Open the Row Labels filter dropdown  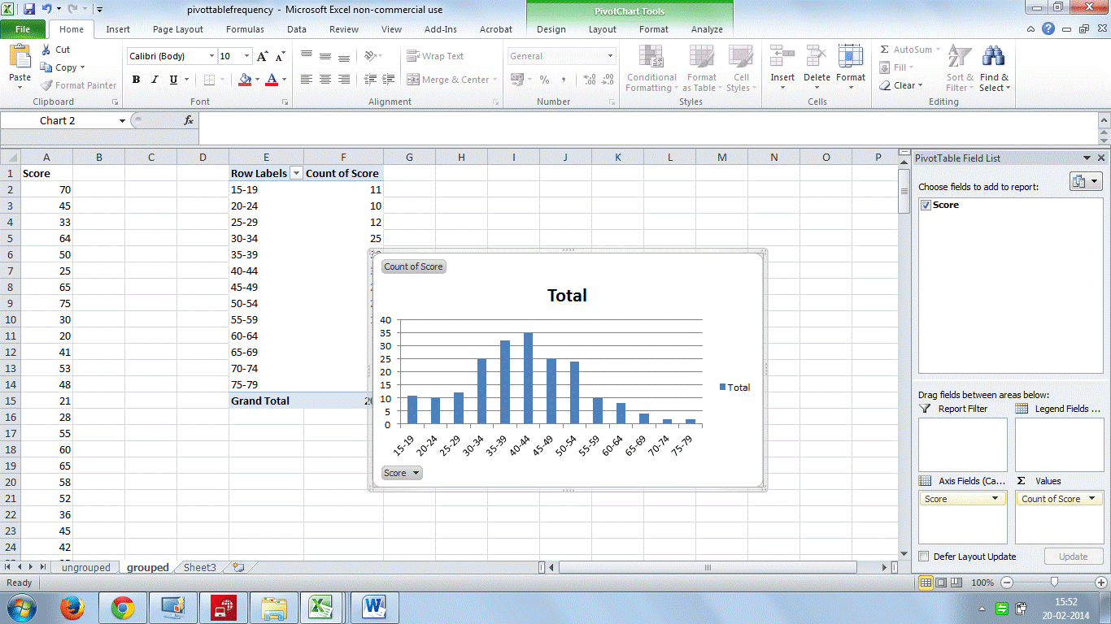coord(296,173)
